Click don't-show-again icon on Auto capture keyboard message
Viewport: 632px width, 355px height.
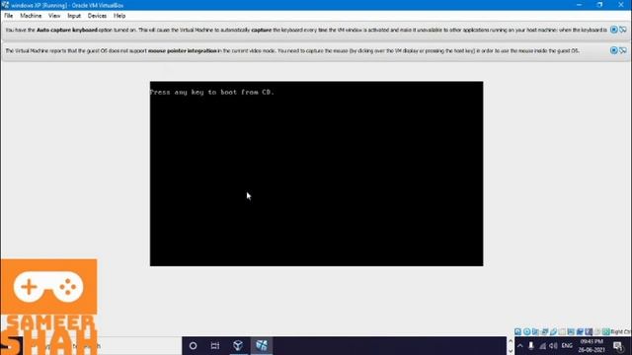(623, 30)
